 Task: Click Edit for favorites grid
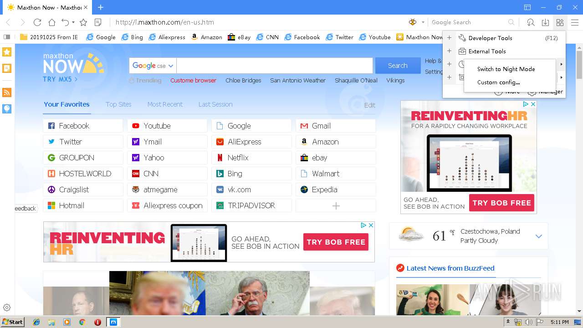(370, 105)
